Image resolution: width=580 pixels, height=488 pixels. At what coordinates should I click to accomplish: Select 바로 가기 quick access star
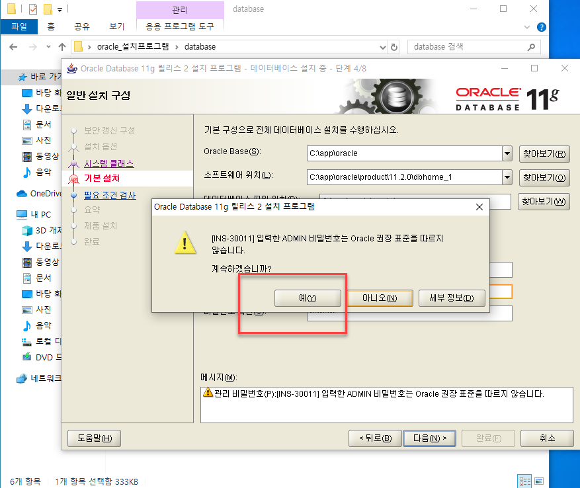[x=22, y=77]
